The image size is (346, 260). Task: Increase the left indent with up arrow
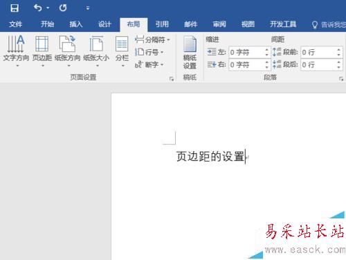coord(267,50)
